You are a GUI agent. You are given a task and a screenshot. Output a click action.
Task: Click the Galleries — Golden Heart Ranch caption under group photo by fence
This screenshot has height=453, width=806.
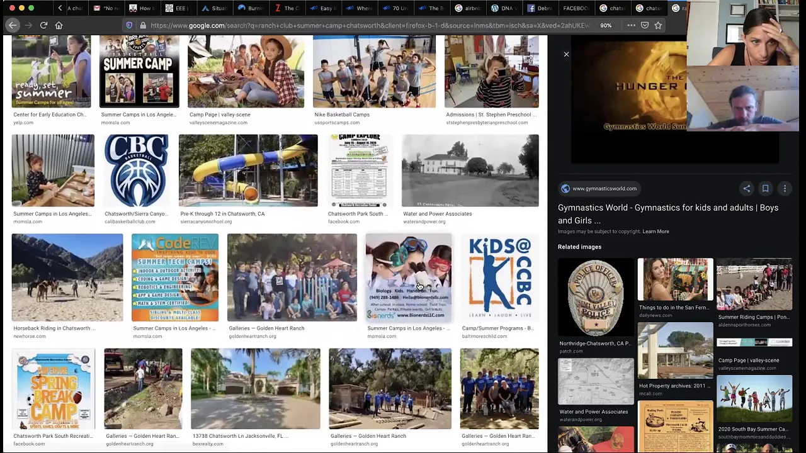266,328
